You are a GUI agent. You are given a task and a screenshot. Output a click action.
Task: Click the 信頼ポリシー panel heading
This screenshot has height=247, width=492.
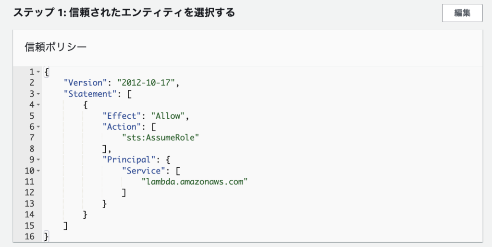(55, 47)
